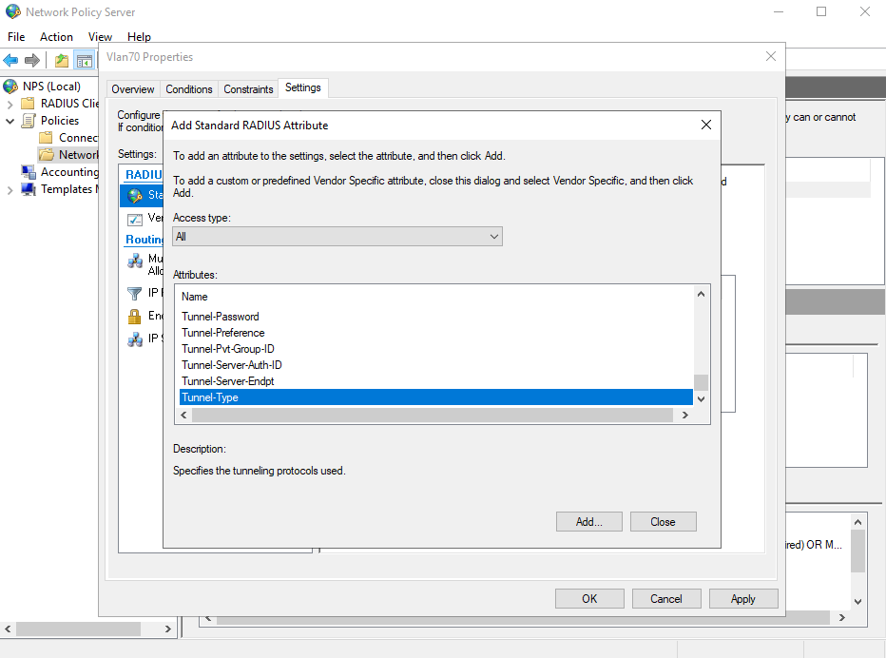Click the Forward arrow toolbar icon
The image size is (886, 658).
(32, 60)
